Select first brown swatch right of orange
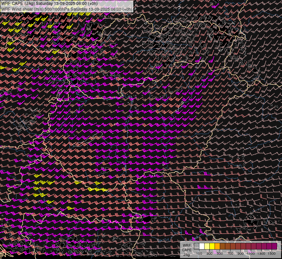Viewport: 282px width, 259px height. click(x=222, y=246)
